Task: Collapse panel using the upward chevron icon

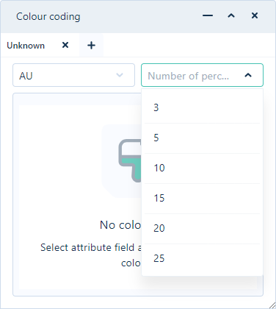Action: (x=231, y=15)
